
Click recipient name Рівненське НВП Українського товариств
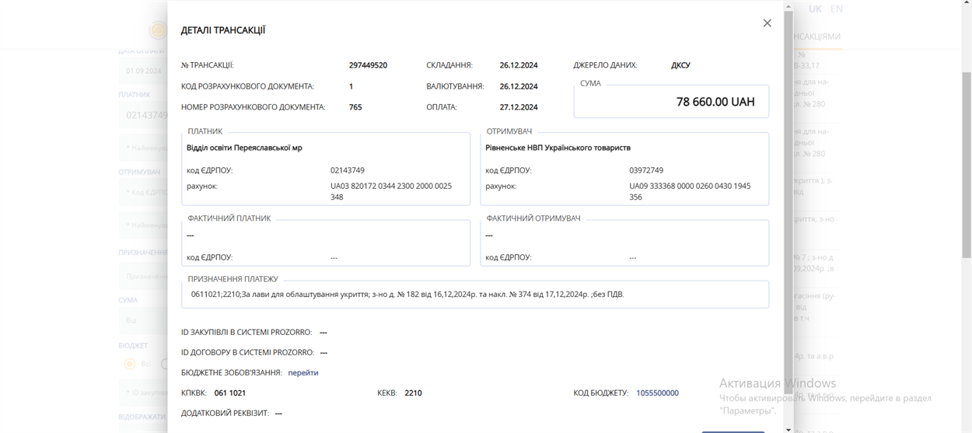(x=558, y=148)
